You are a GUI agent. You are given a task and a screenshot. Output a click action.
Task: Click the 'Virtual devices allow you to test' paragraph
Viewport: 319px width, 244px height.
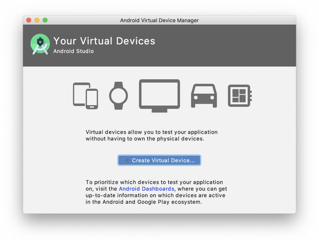152,135
